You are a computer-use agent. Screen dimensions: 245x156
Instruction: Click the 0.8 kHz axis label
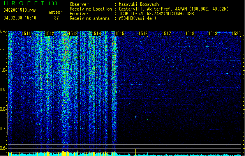coord(4,109)
